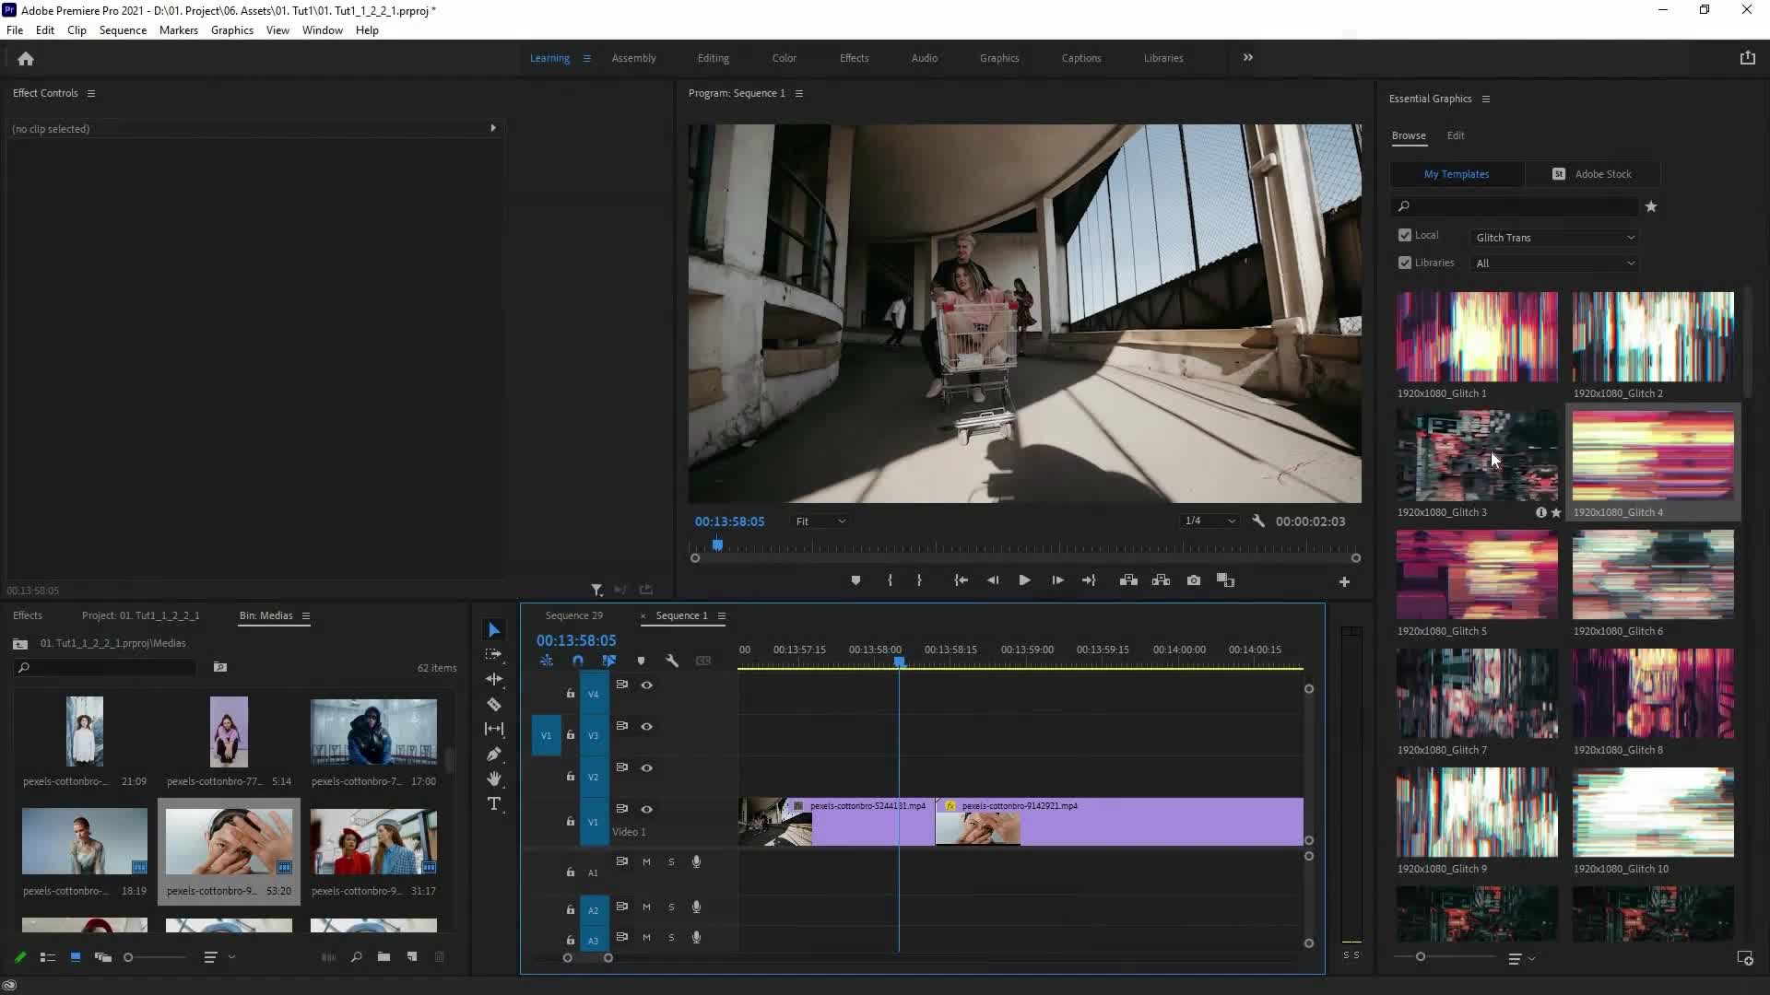The width and height of the screenshot is (1770, 995).
Task: Open Program monitor button editor plus
Action: 1344,581
